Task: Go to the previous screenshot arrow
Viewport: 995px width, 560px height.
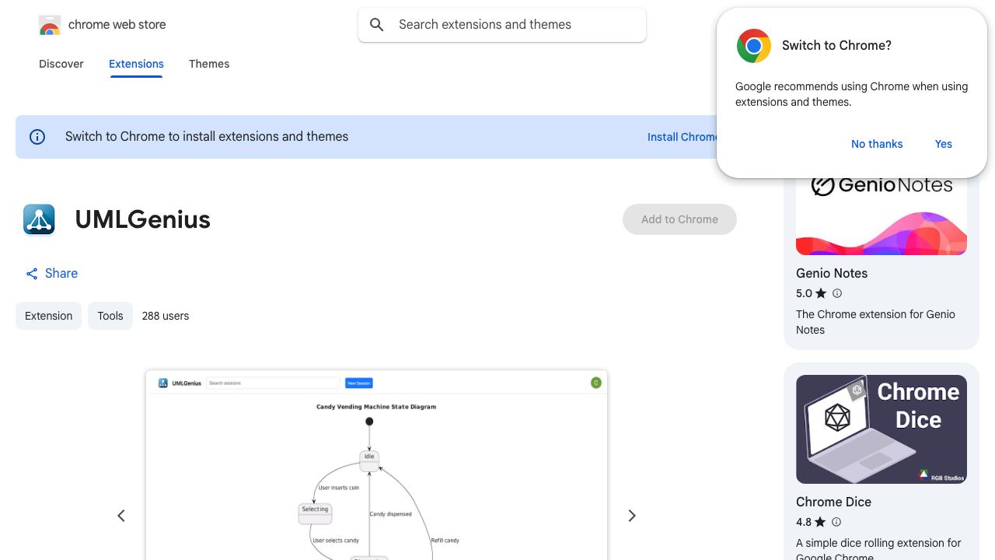Action: pos(121,516)
